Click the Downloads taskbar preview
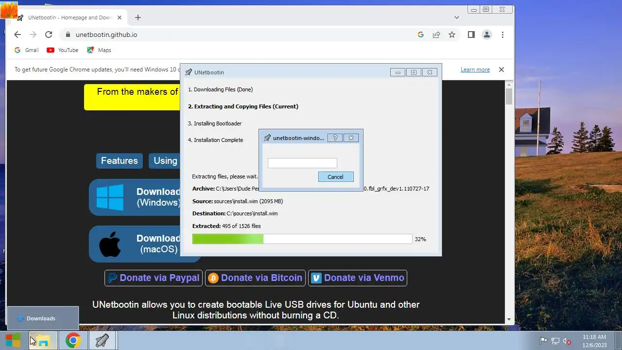622x350 pixels. click(x=43, y=318)
